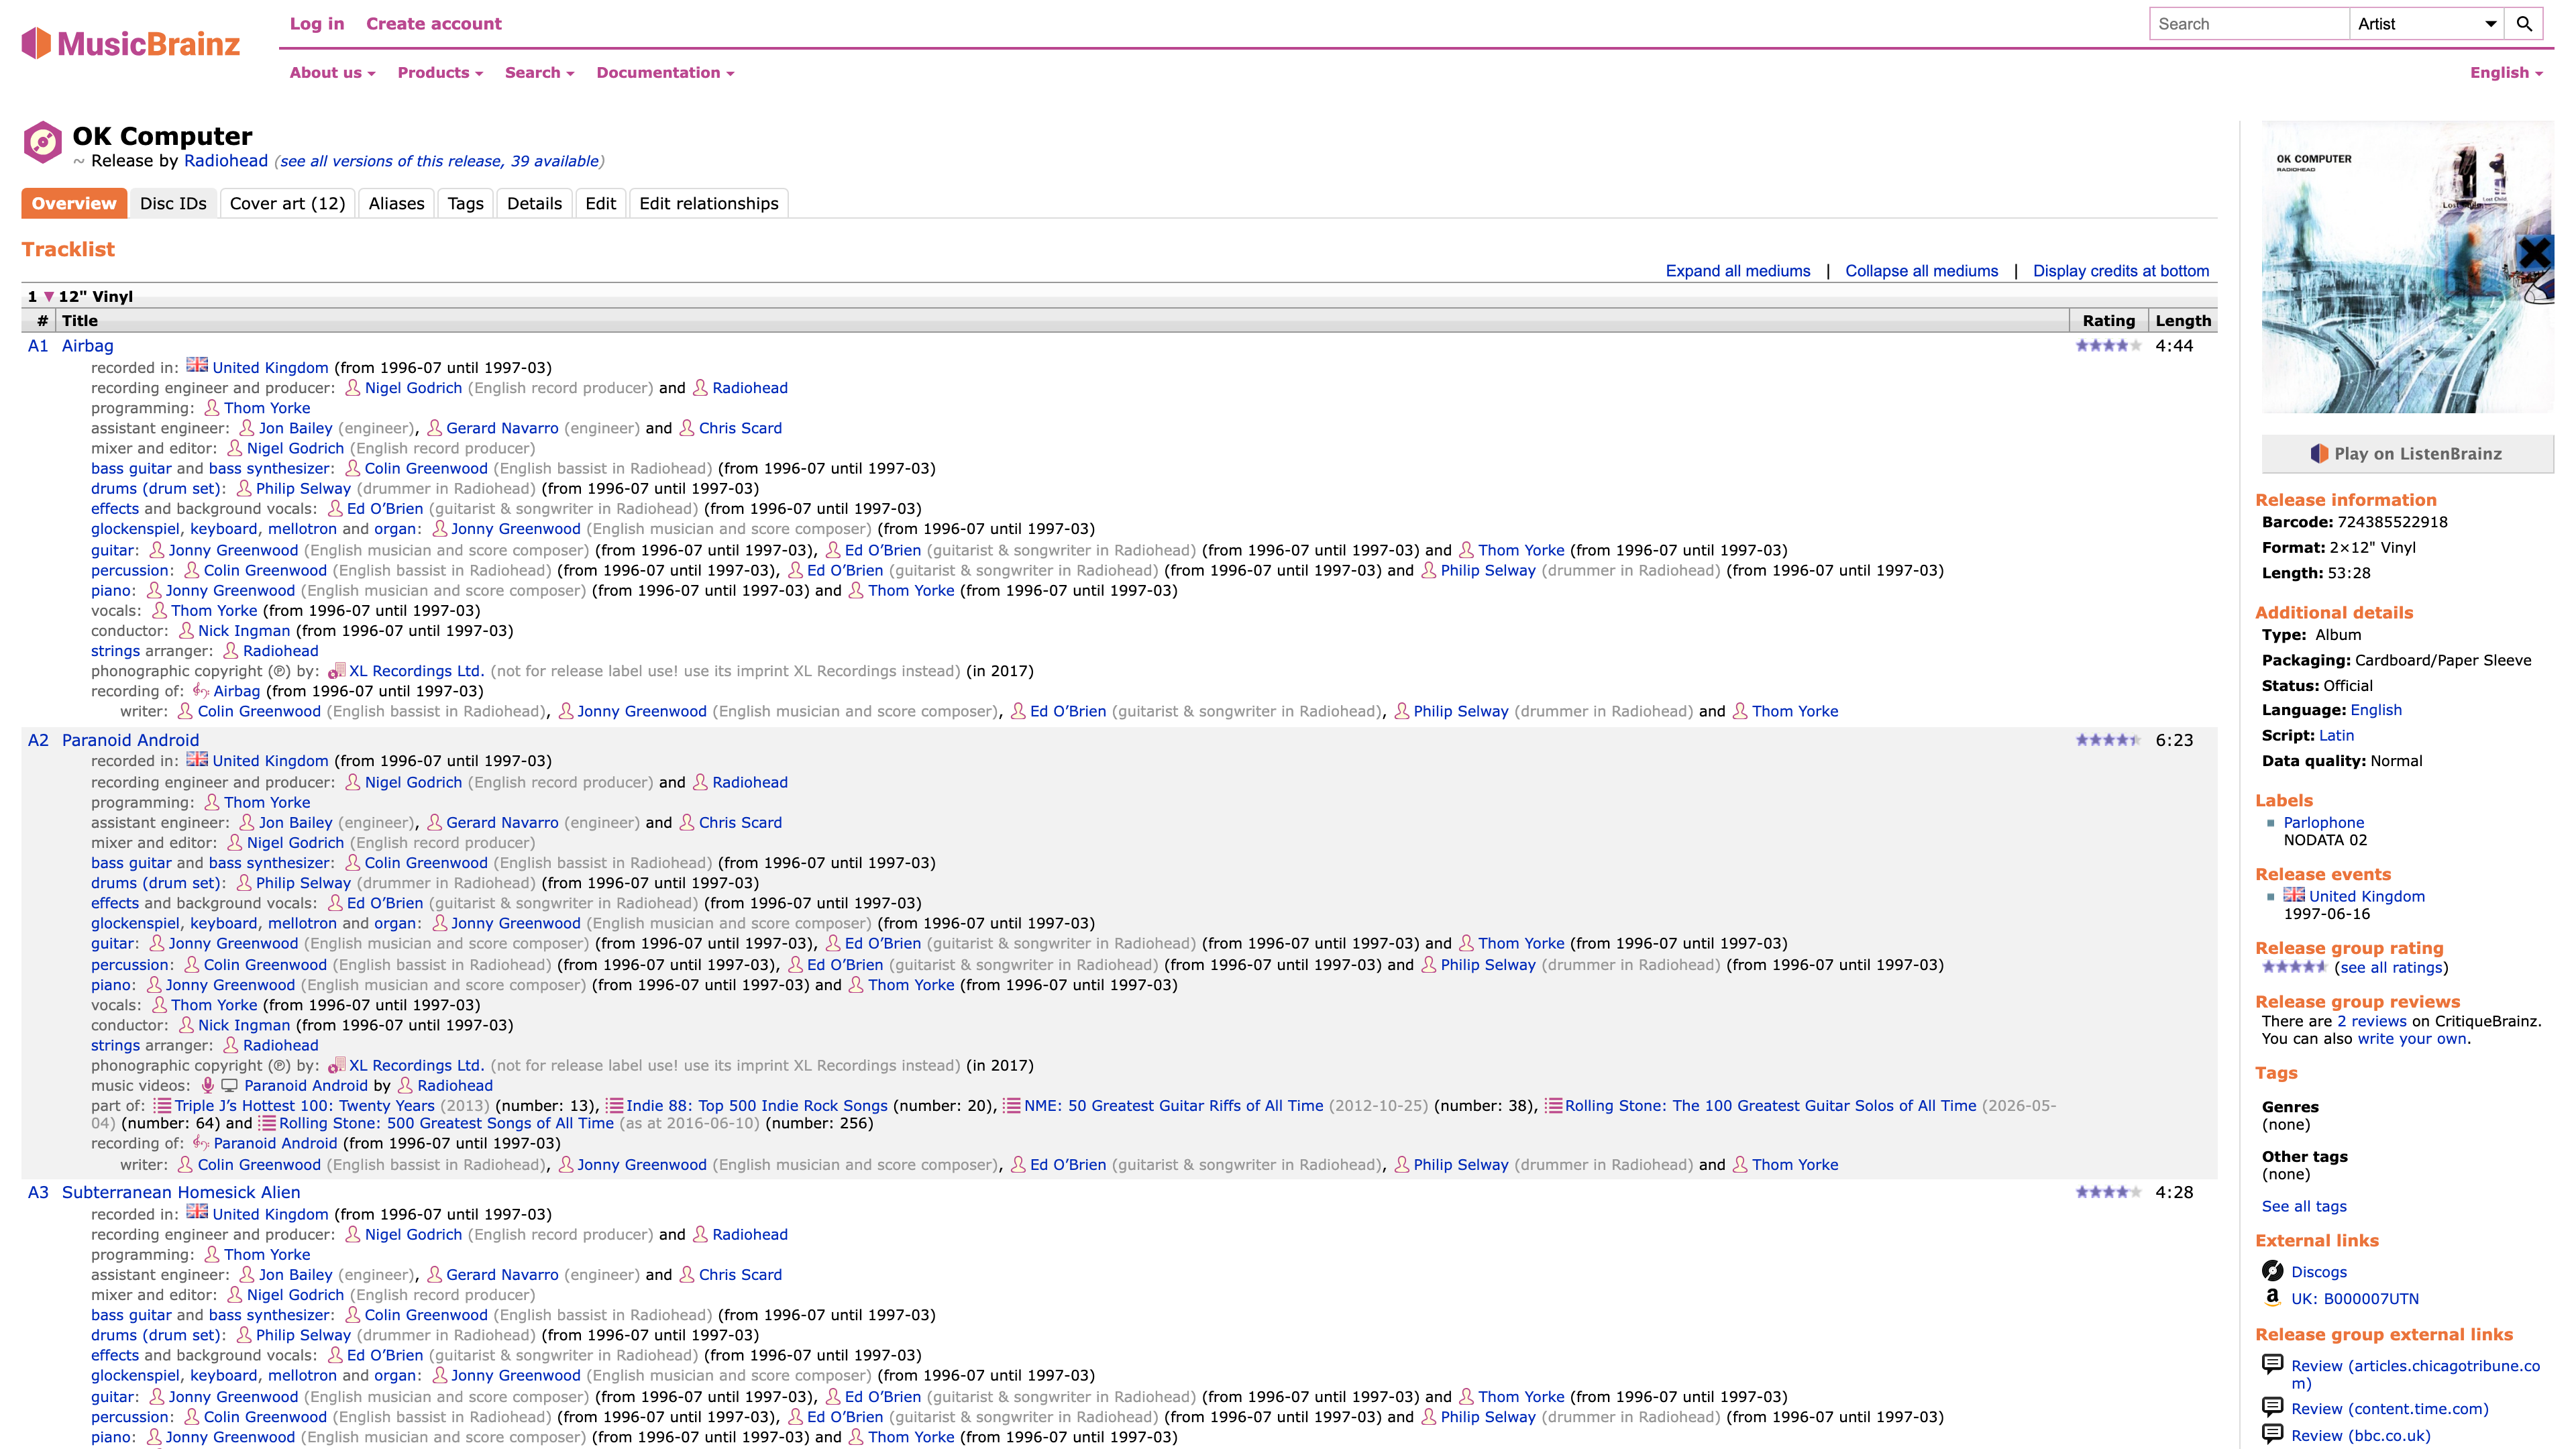Click the series icon before Indie 88 Top 500
The width and height of the screenshot is (2576, 1449).
[x=614, y=1105]
